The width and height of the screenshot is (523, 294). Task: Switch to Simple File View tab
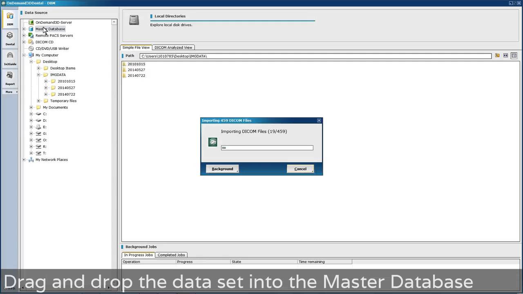pyautogui.click(x=136, y=47)
